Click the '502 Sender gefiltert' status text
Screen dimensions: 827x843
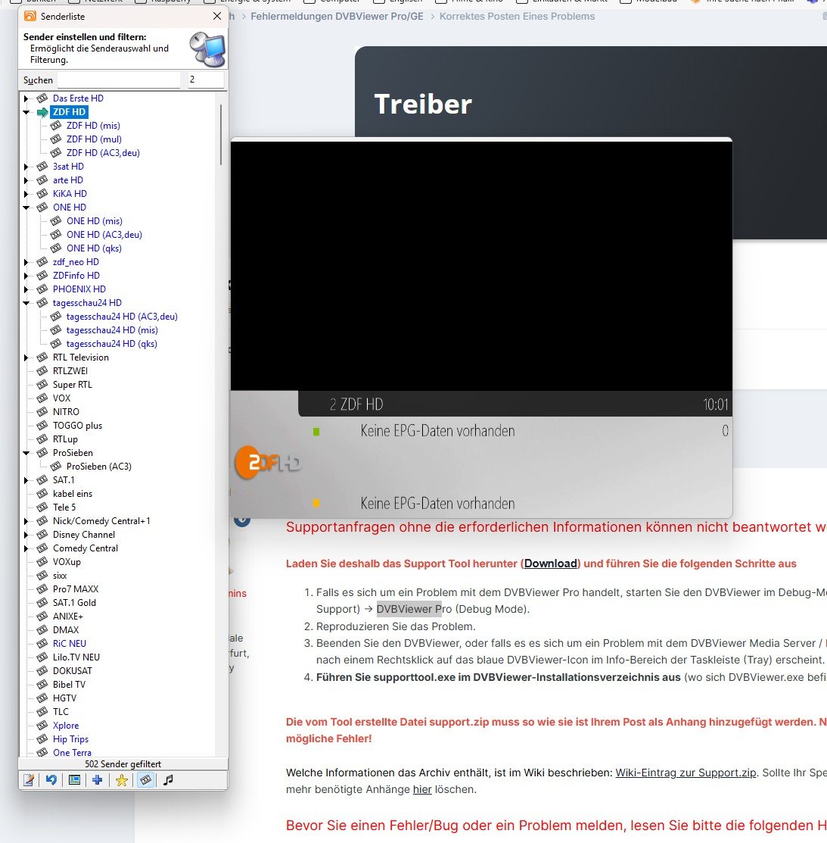123,764
